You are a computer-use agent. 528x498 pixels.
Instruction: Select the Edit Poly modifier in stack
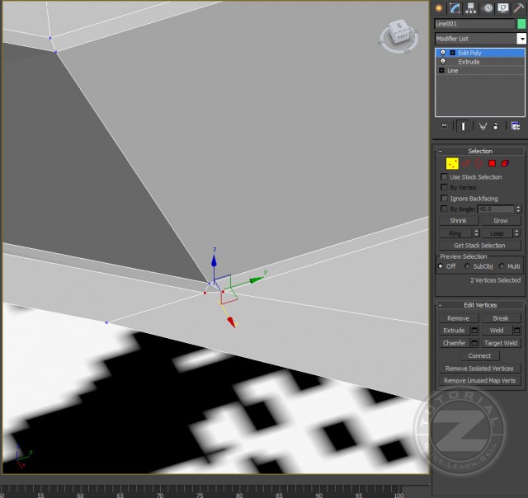[470, 53]
